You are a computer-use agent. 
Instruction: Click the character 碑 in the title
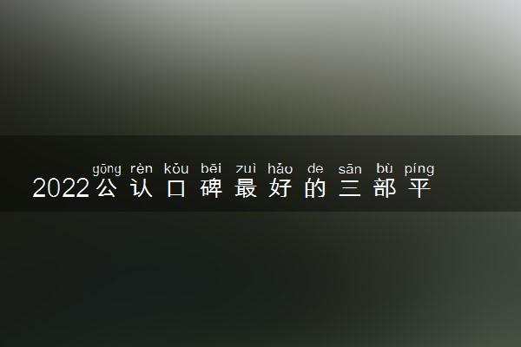211,188
